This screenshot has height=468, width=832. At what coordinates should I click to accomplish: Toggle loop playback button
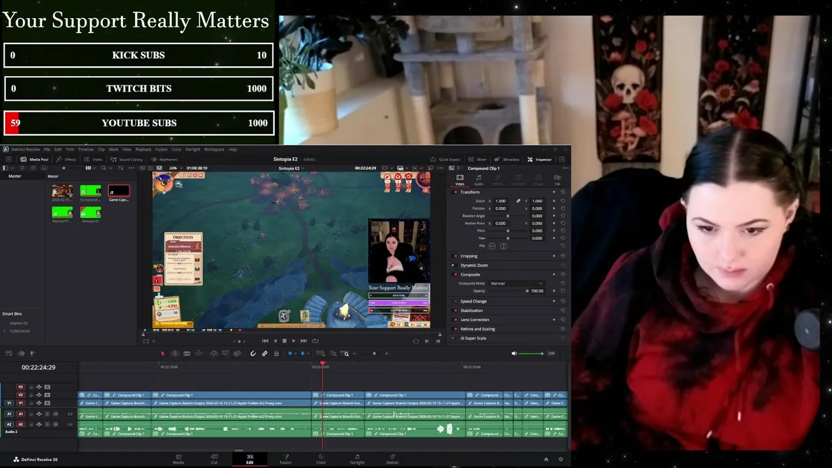pyautogui.click(x=315, y=341)
